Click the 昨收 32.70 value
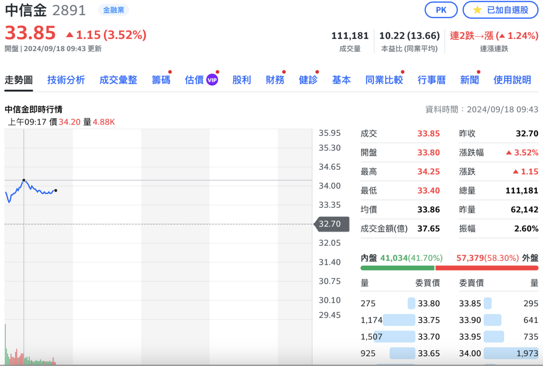The height and width of the screenshot is (366, 543). point(527,134)
